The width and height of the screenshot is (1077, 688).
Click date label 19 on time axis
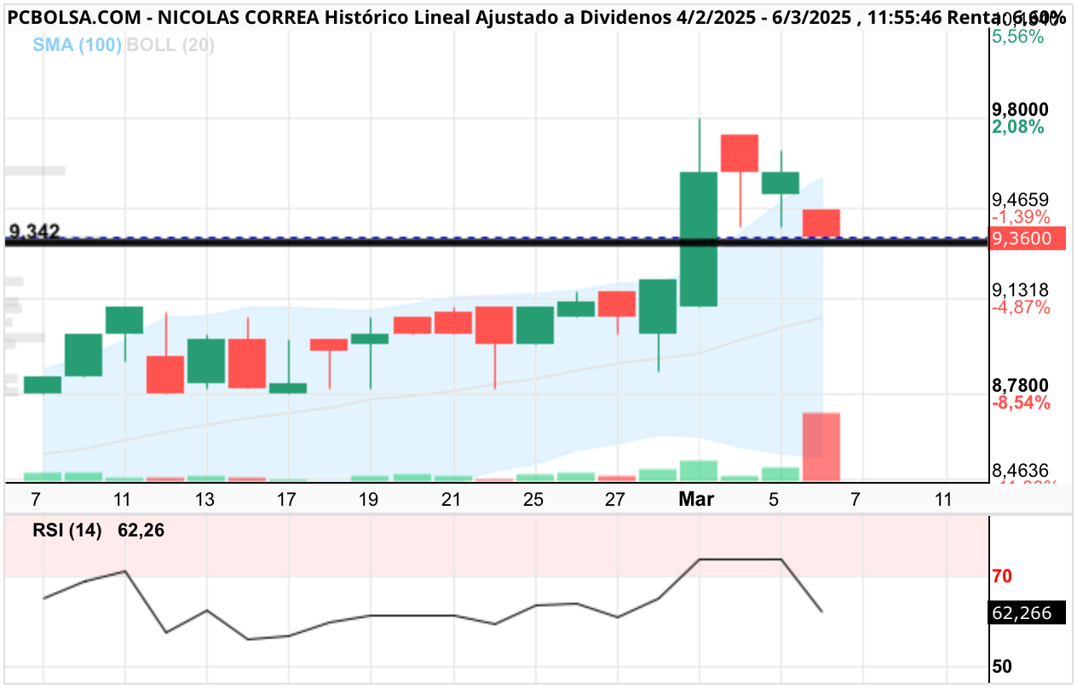[368, 500]
